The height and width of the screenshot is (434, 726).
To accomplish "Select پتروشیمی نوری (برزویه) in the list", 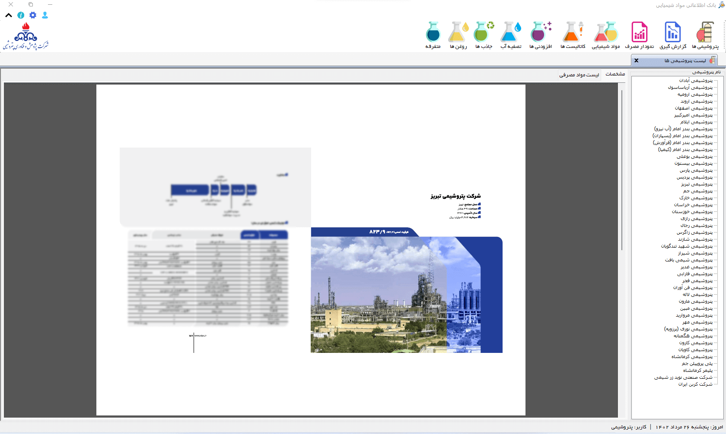I will 688,329.
